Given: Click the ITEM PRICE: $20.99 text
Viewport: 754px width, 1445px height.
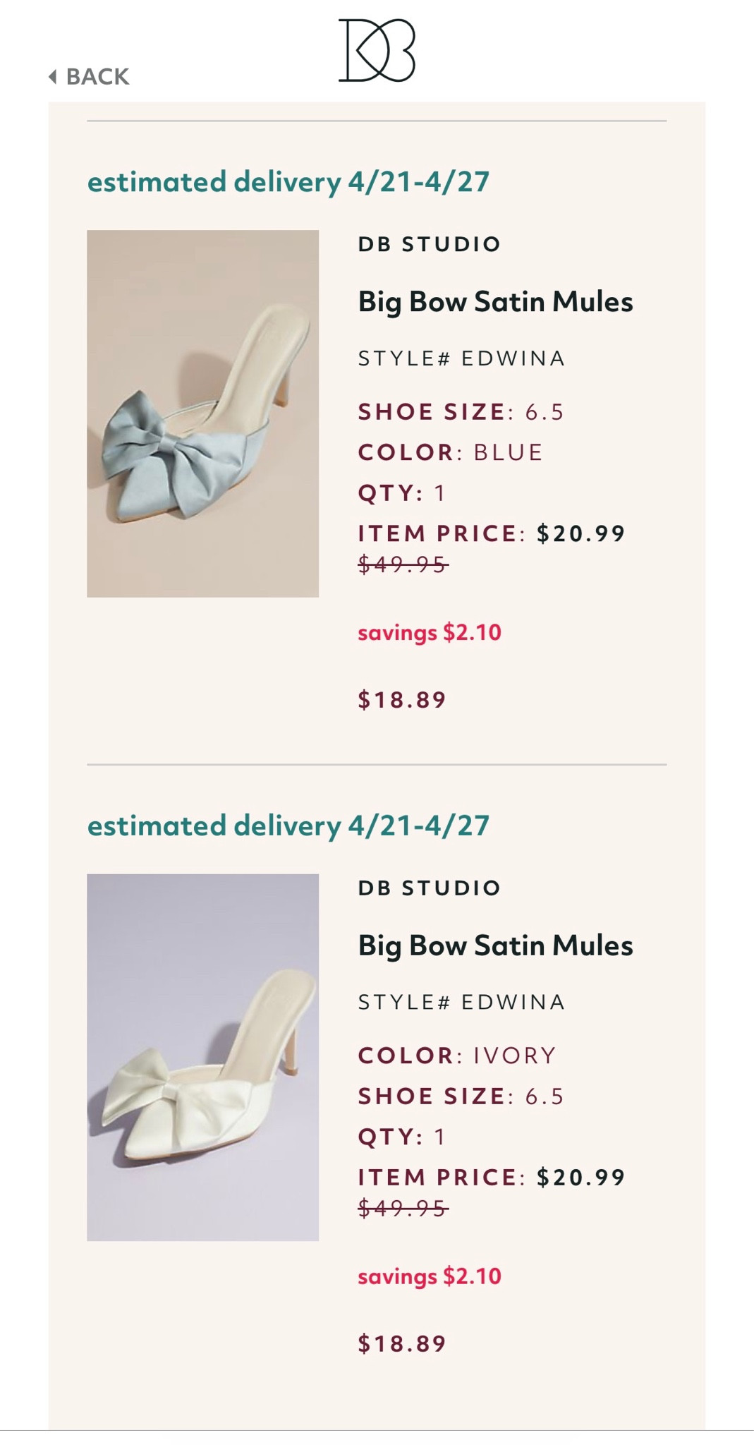Looking at the screenshot, I should (492, 534).
